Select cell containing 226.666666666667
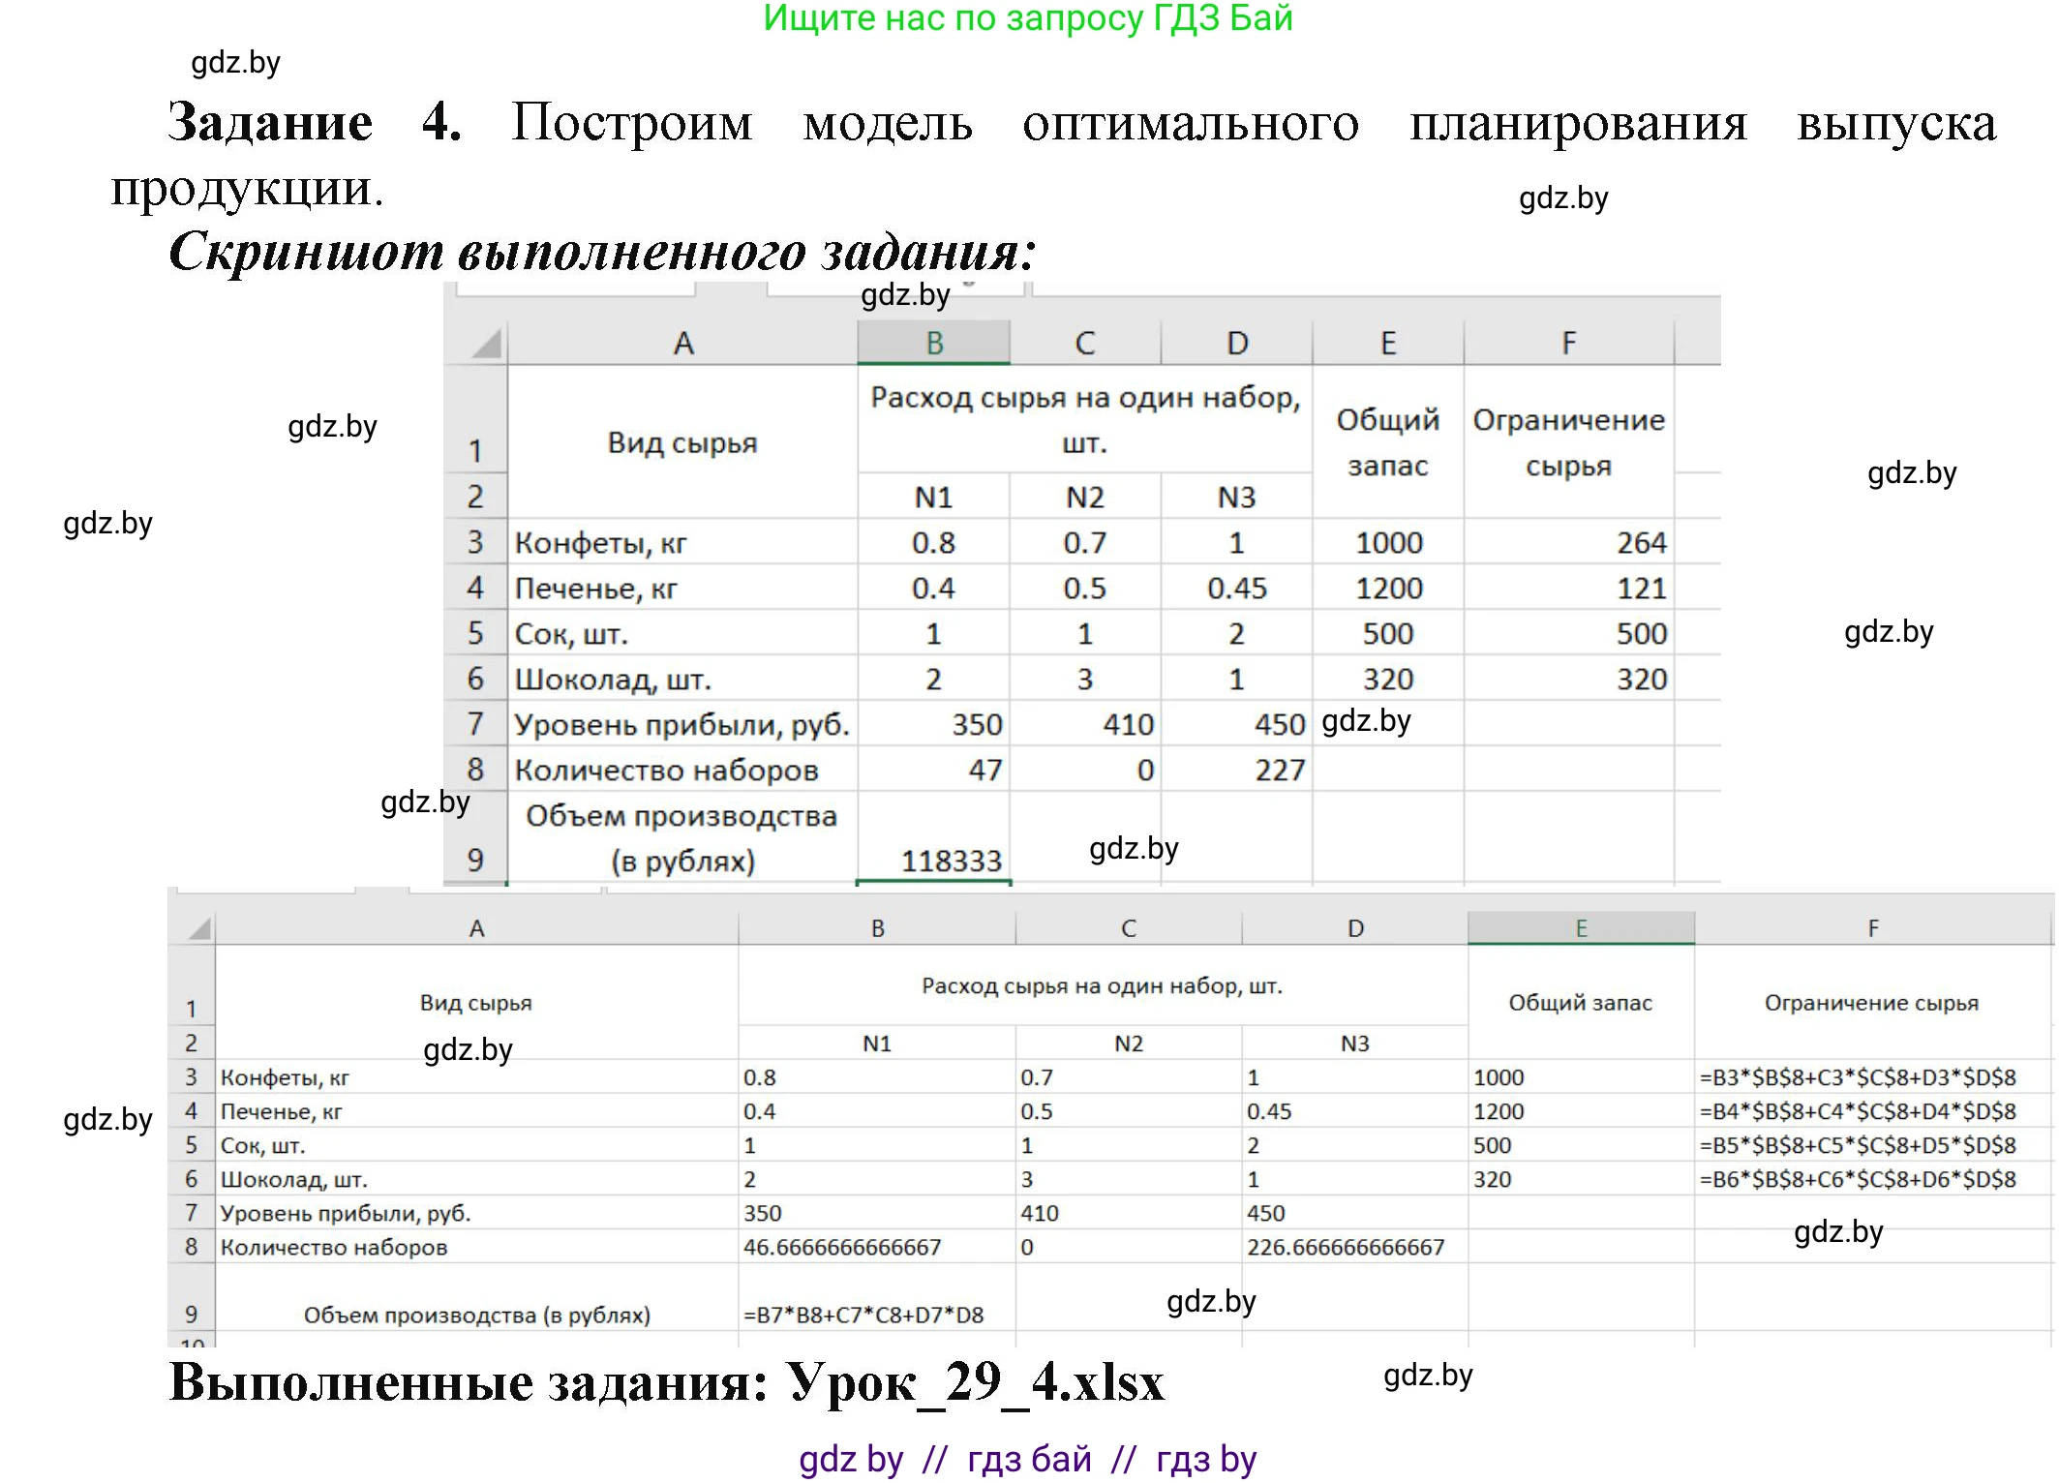Viewport: 2059px width, 1483px height. pyautogui.click(x=1346, y=1249)
